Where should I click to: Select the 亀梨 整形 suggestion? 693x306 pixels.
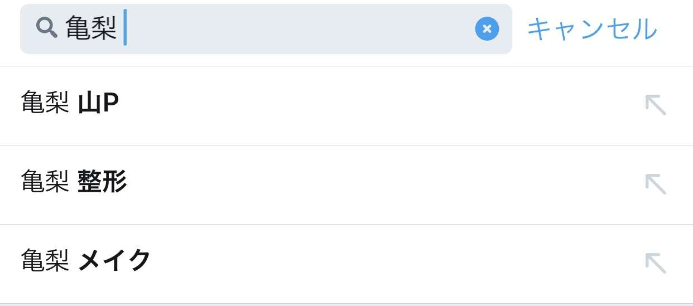click(346, 185)
